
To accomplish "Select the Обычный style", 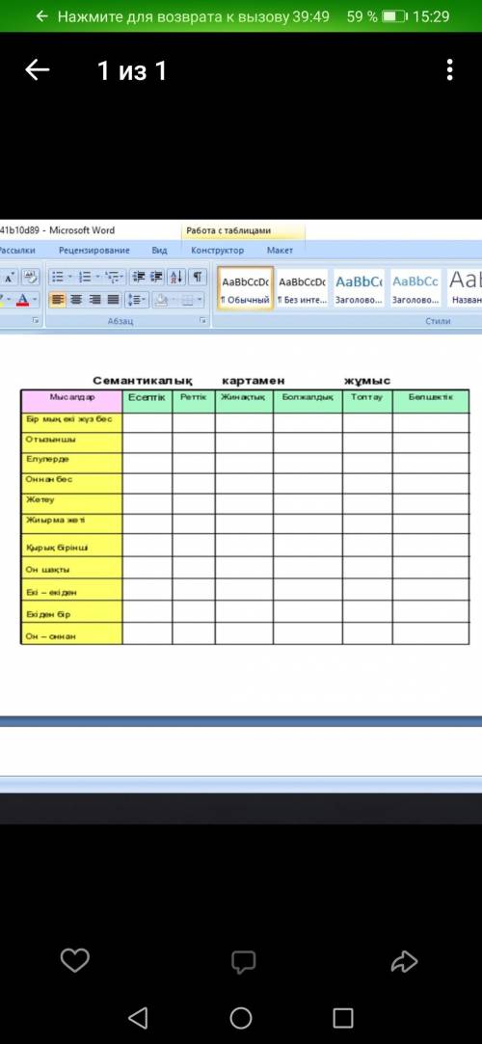I will click(x=245, y=289).
